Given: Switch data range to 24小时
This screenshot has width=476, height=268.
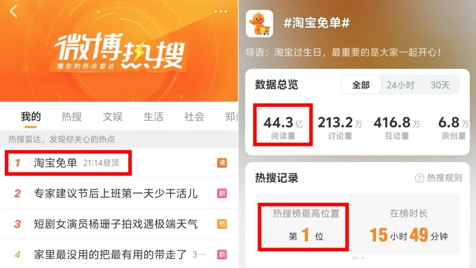Looking at the screenshot, I should coord(400,85).
